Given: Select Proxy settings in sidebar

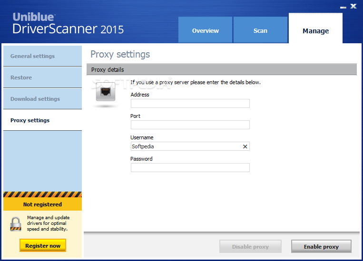Looking at the screenshot, I should 43,120.
